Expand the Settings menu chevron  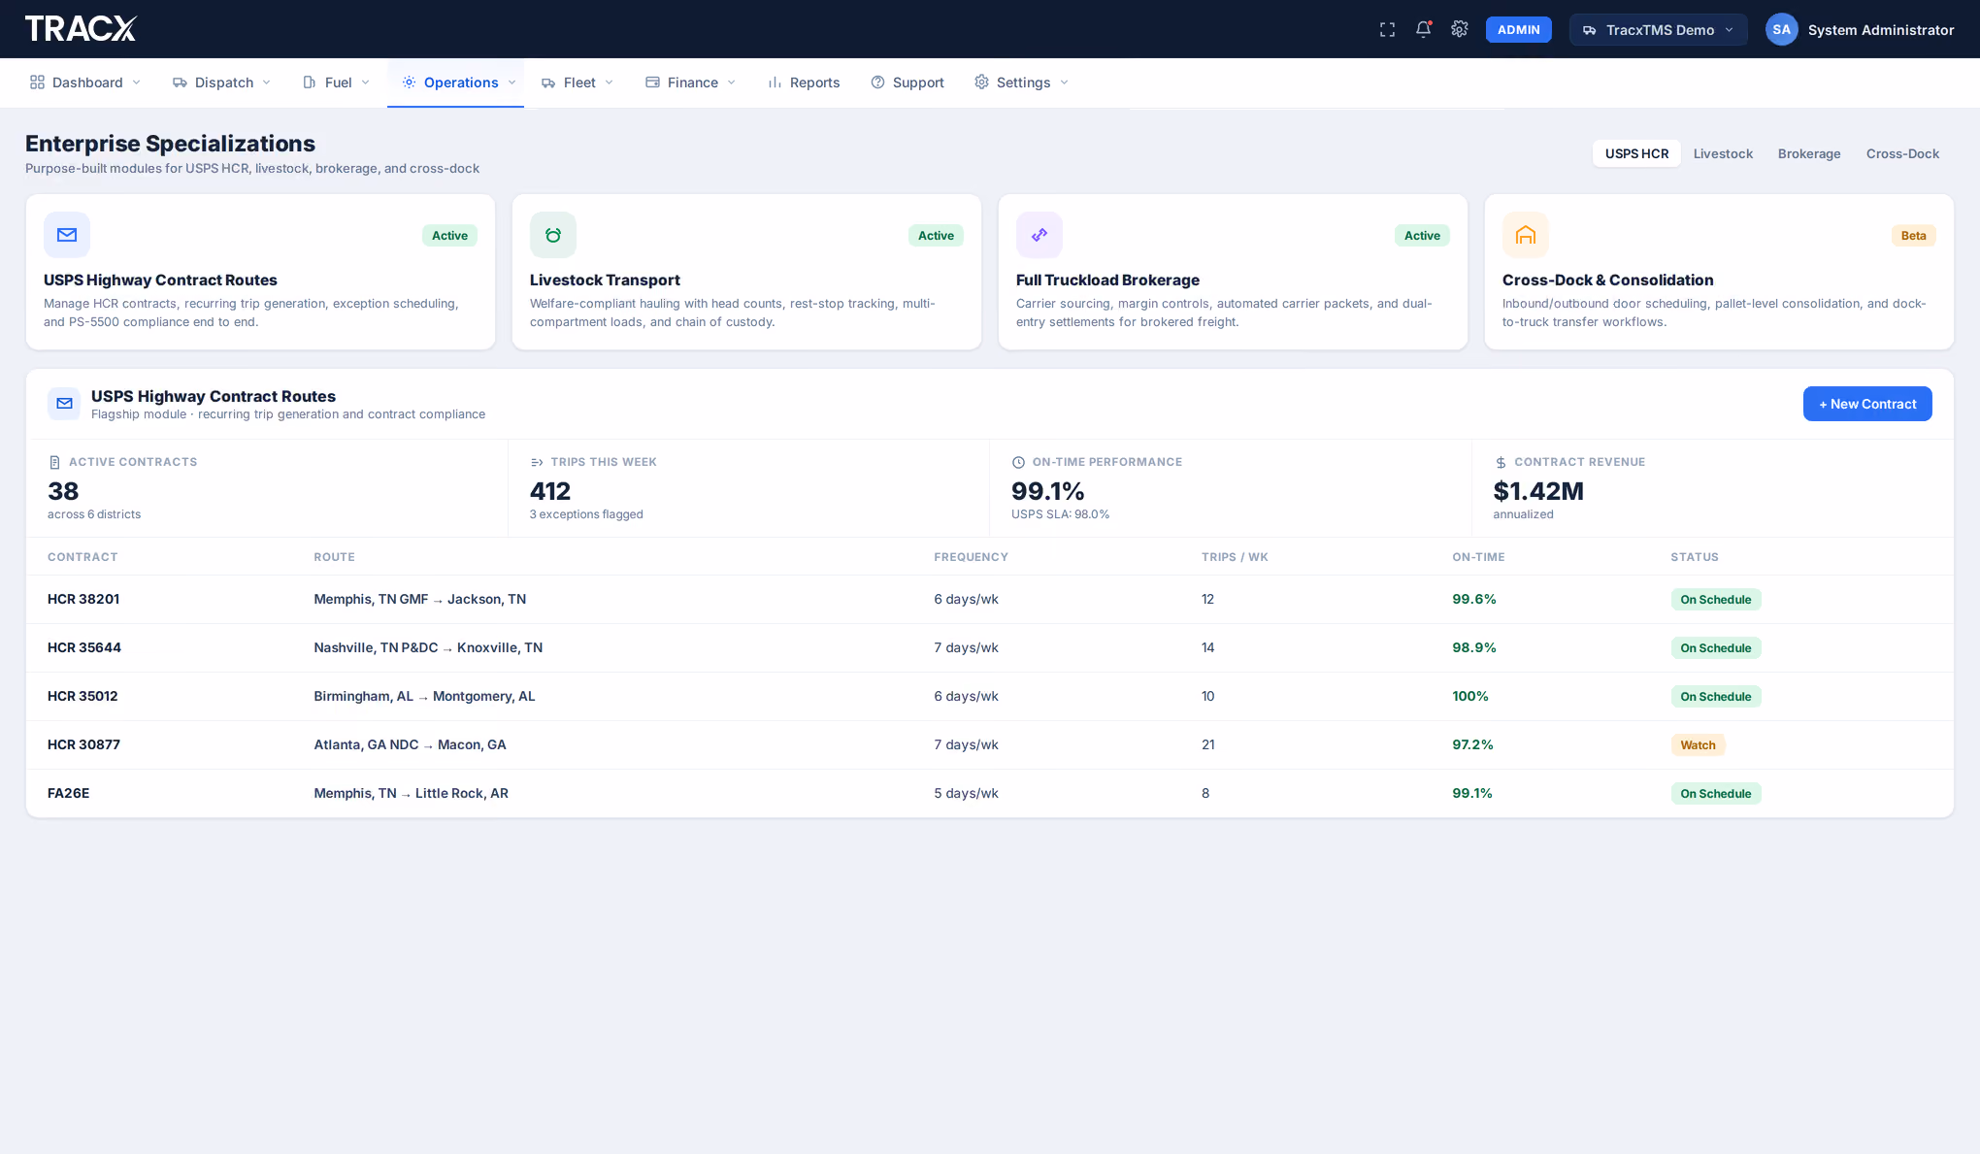pyautogui.click(x=1064, y=82)
